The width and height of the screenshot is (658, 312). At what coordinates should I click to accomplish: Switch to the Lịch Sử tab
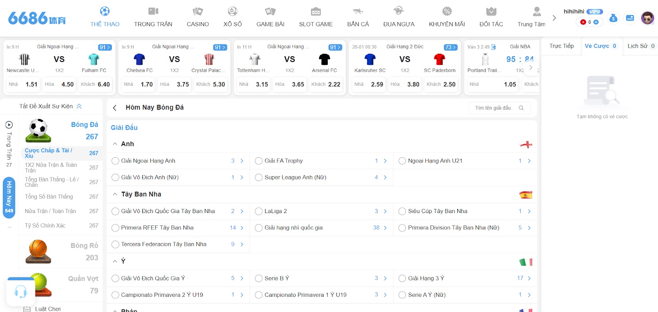click(641, 46)
